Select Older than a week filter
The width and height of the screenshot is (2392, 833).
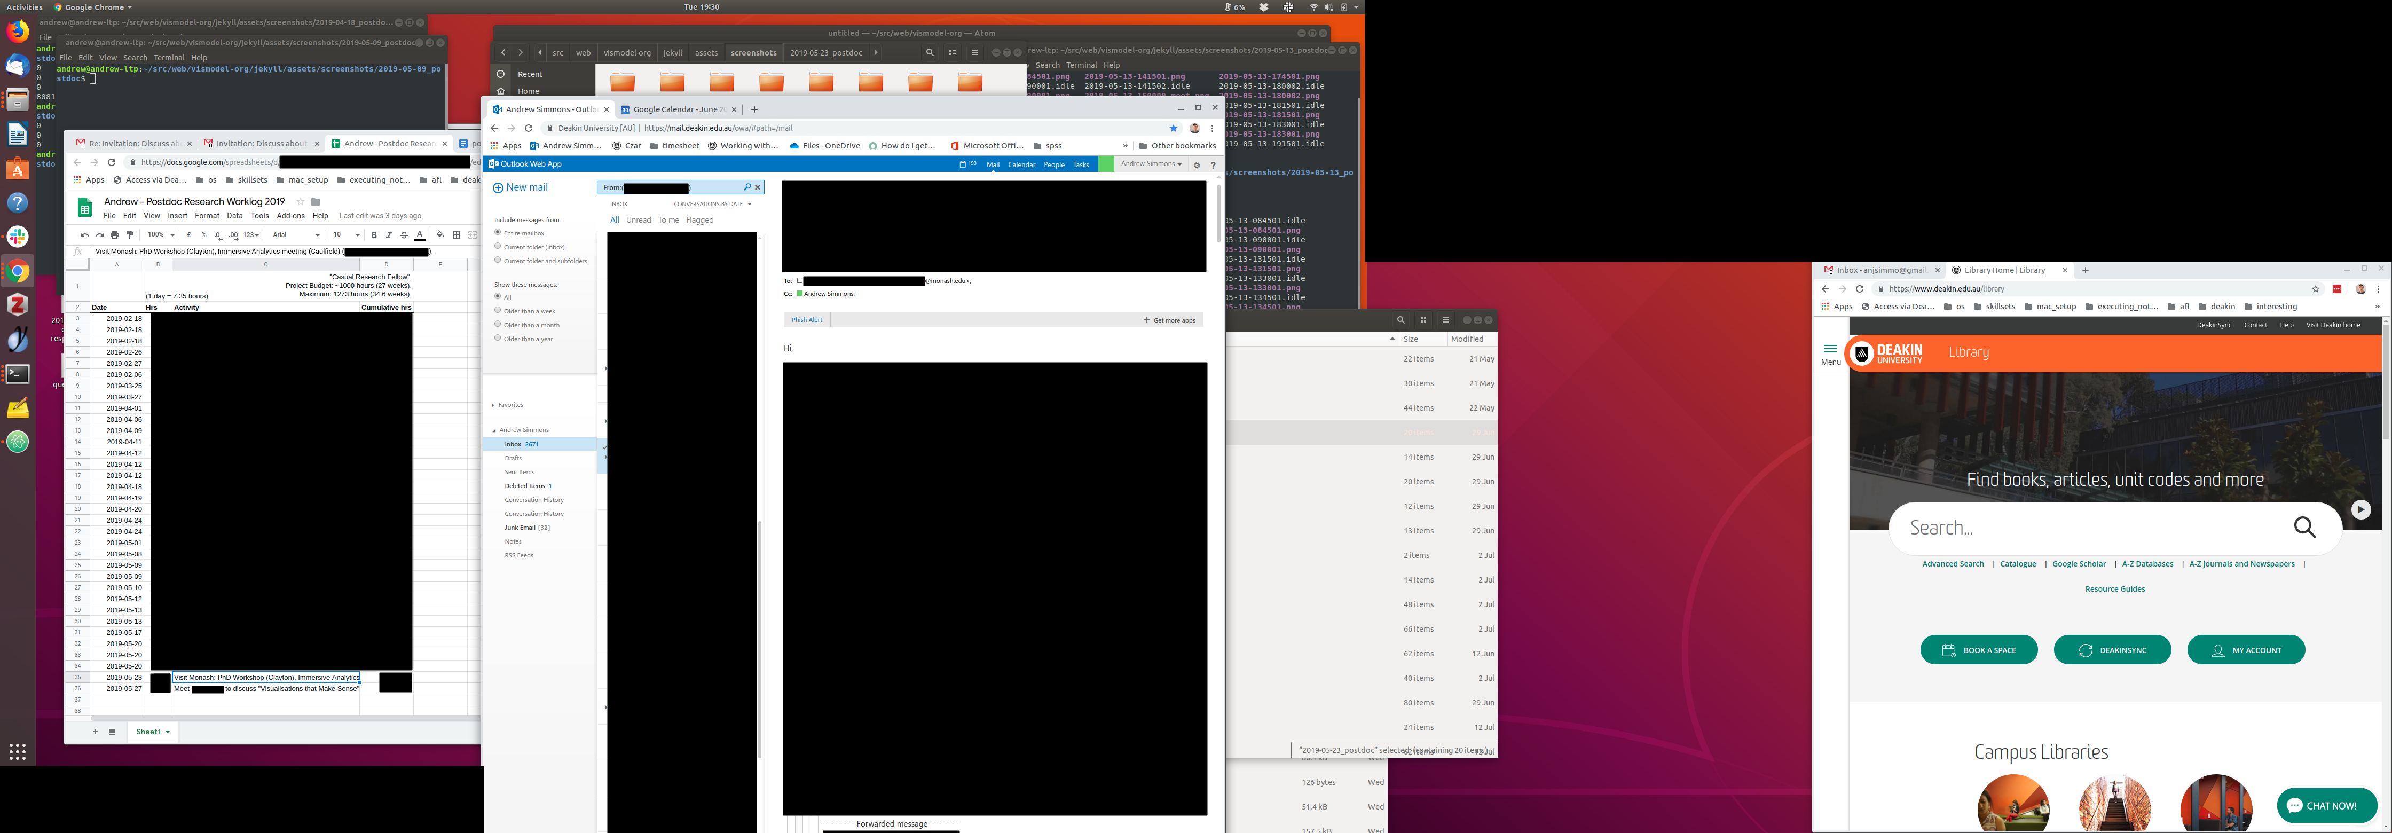[498, 310]
